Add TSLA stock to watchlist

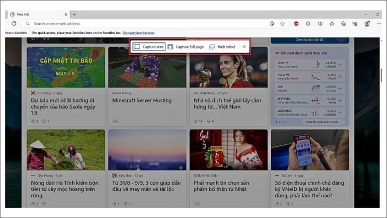(341, 76)
